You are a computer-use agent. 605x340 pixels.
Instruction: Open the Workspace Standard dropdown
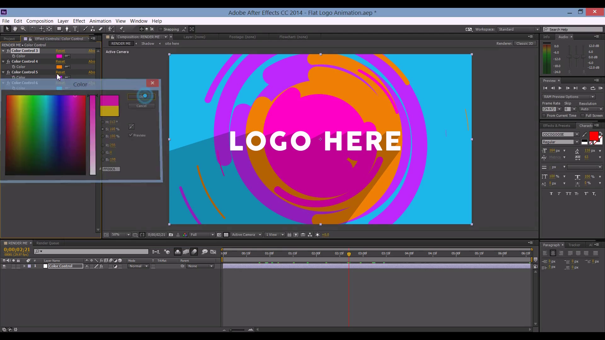518,29
